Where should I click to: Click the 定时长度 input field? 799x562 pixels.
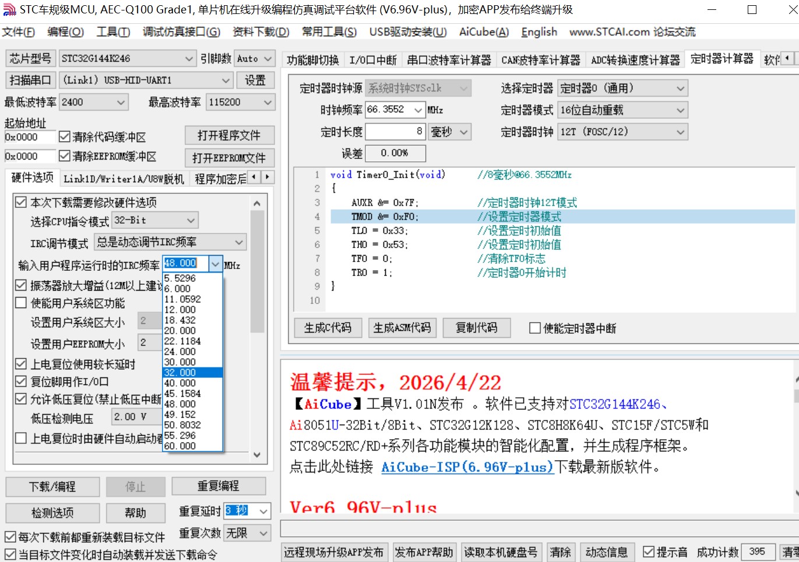pyautogui.click(x=395, y=132)
